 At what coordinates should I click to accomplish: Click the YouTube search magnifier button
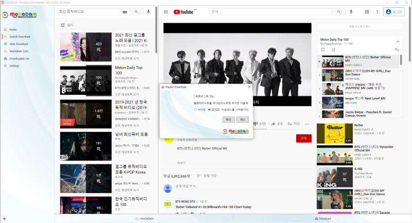click(339, 12)
